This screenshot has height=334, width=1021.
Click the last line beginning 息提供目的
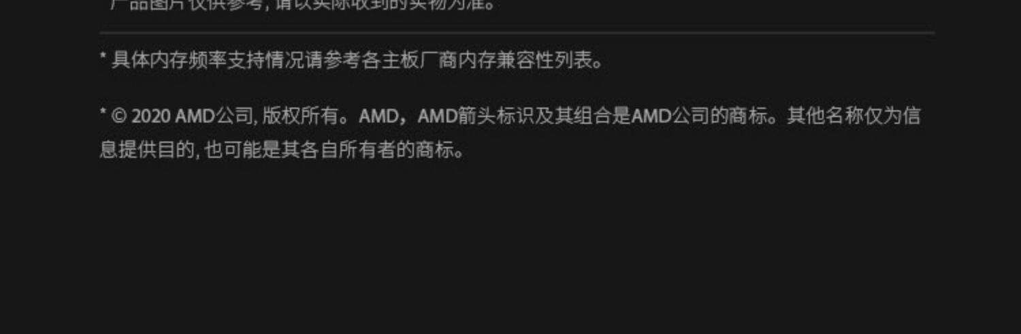[284, 150]
